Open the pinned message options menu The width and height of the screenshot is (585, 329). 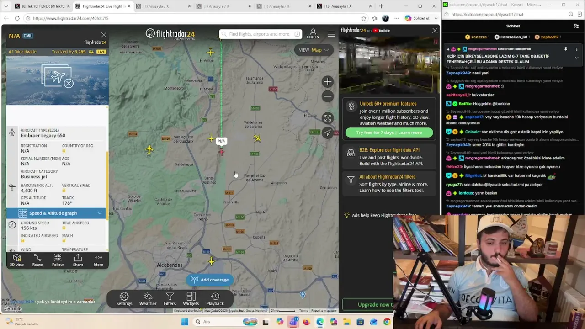click(x=576, y=49)
